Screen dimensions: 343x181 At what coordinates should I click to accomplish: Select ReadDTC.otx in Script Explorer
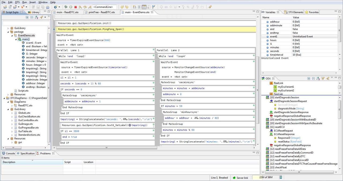tap(25, 106)
